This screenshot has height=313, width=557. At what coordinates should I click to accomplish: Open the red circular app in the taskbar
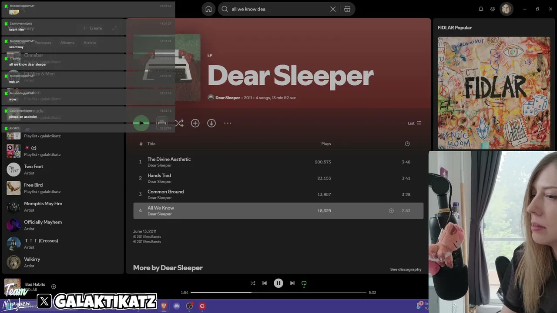(x=202, y=306)
